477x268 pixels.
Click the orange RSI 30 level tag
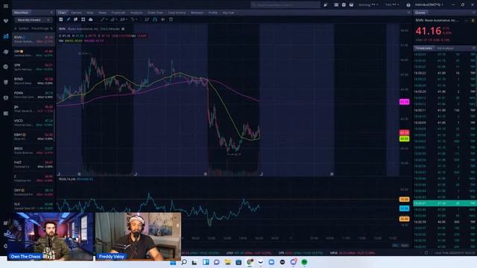click(404, 219)
